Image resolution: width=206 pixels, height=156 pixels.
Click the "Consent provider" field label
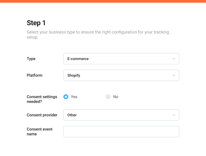tap(42, 115)
